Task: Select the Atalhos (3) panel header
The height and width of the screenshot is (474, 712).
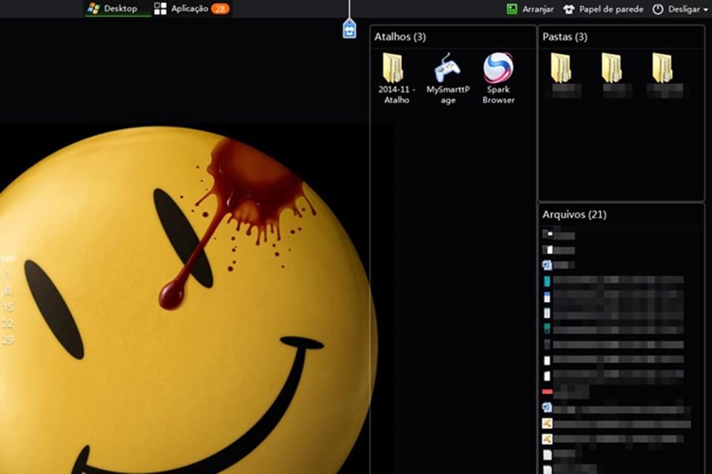Action: pyautogui.click(x=400, y=36)
